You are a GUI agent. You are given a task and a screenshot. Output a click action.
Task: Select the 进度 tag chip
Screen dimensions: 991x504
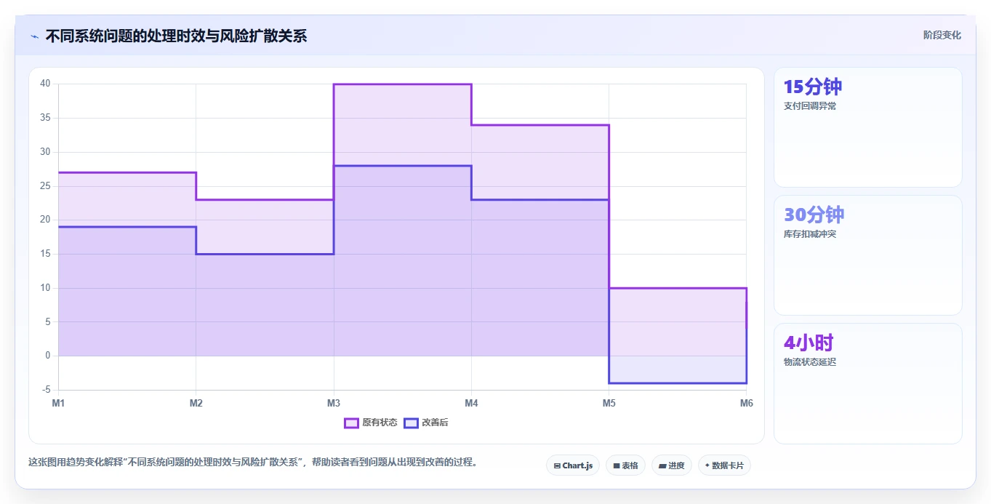(672, 465)
